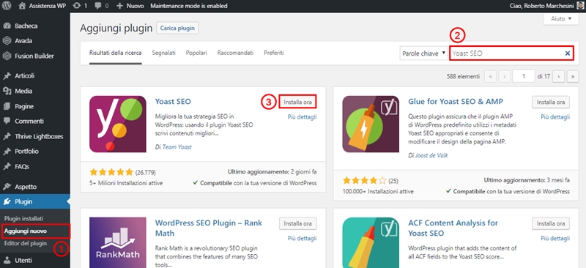586x268 pixels.
Task: Open Più dettagli for Rank Math
Action: point(303,238)
